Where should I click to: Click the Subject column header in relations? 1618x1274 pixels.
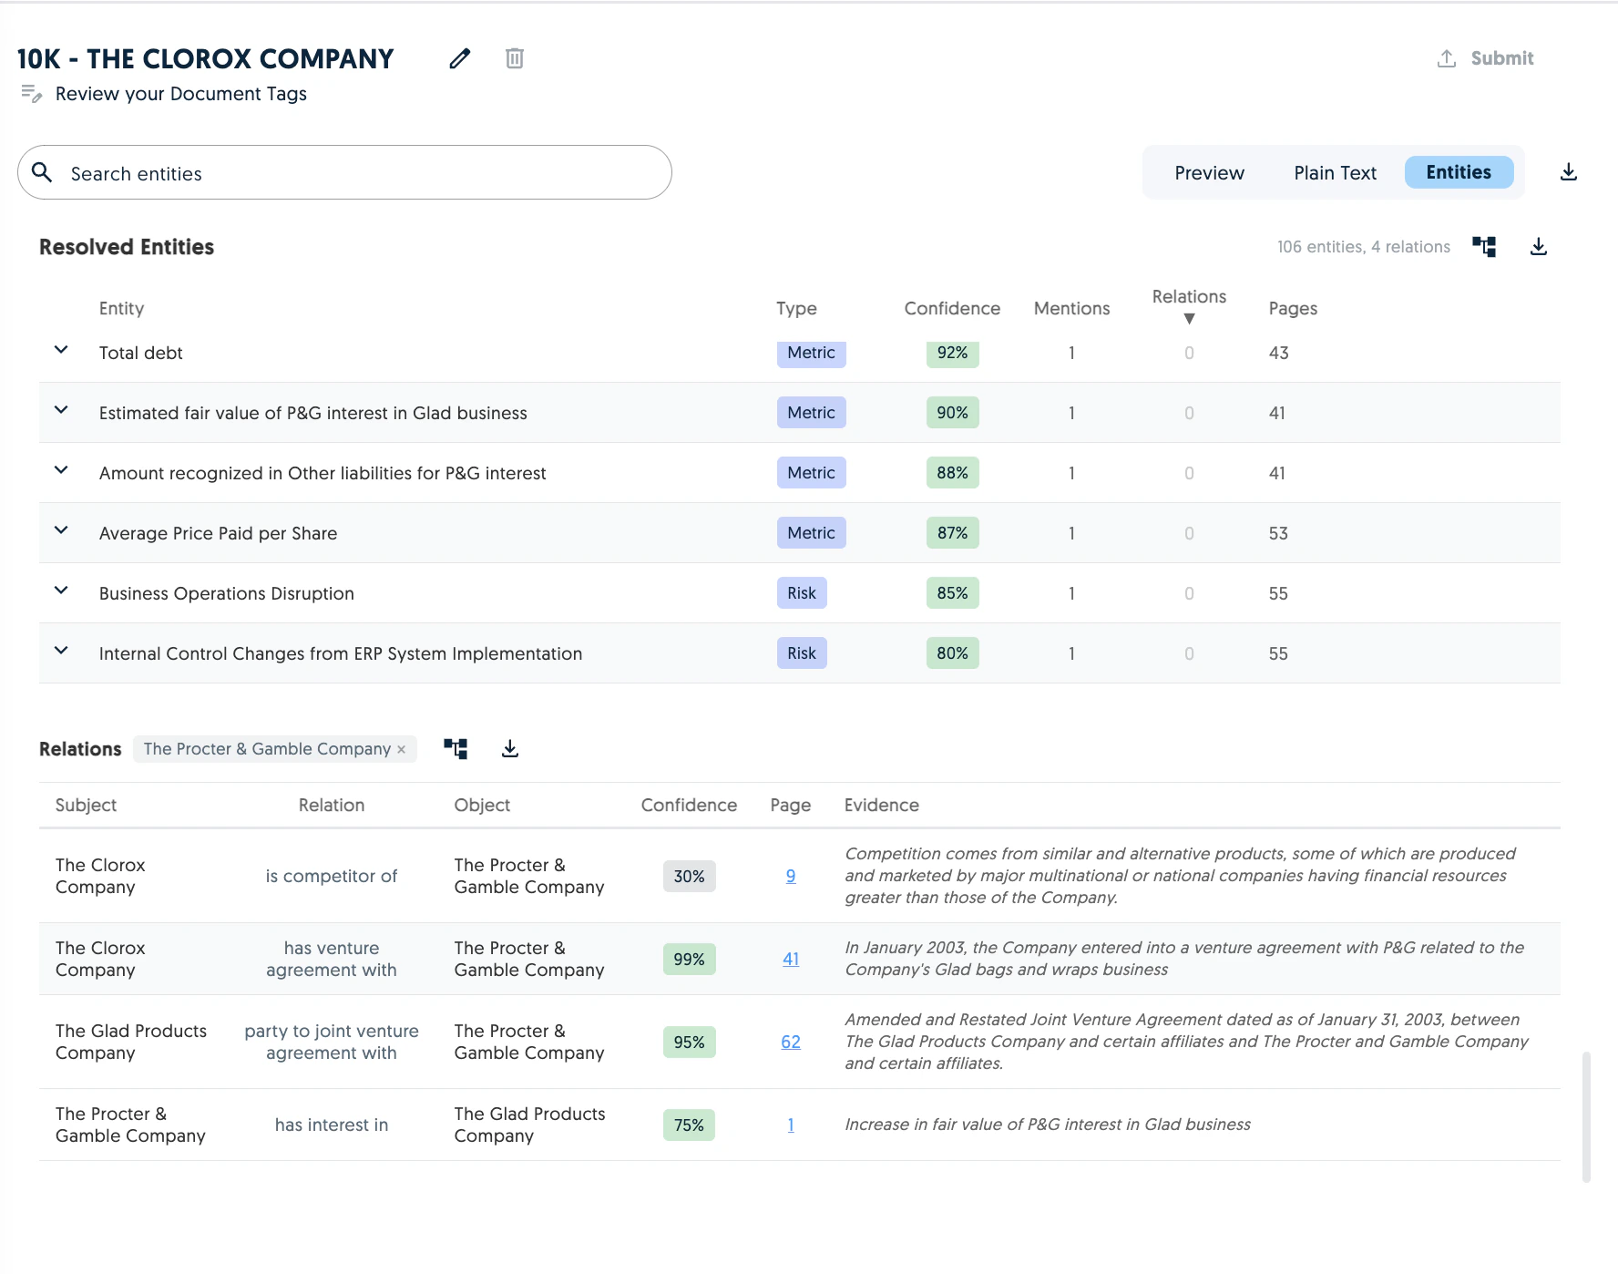point(86,806)
